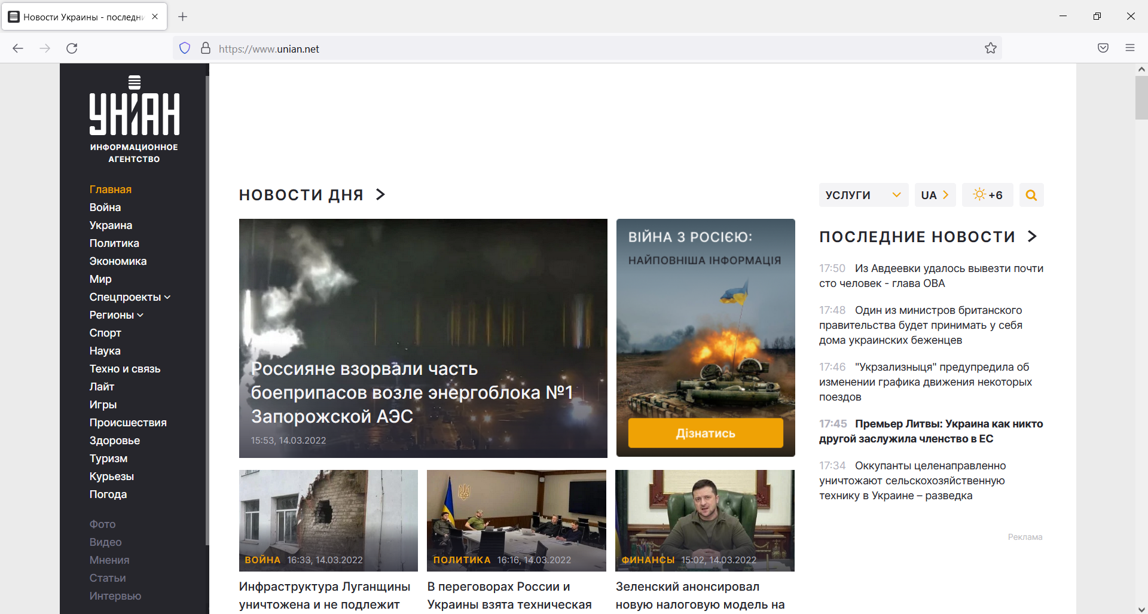The image size is (1148, 614).
Task: Open the Зеленский video thumbnail
Action: pyautogui.click(x=705, y=520)
